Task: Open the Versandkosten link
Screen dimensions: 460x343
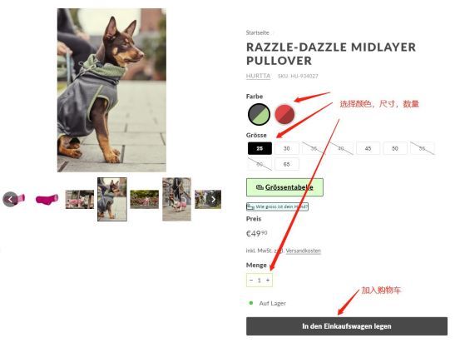Action: point(303,251)
